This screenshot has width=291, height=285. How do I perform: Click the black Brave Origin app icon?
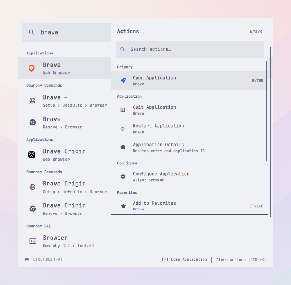coord(31,155)
